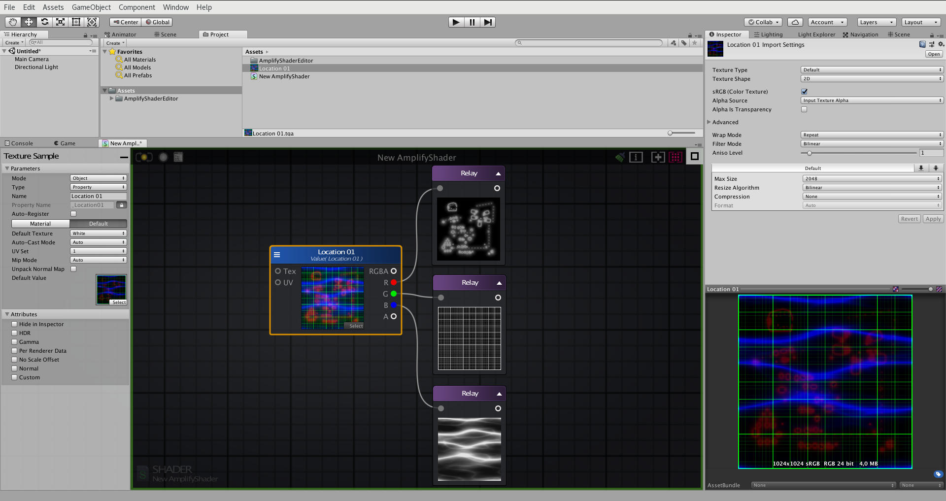This screenshot has width=946, height=501.
Task: Click the Play button
Action: tap(456, 22)
